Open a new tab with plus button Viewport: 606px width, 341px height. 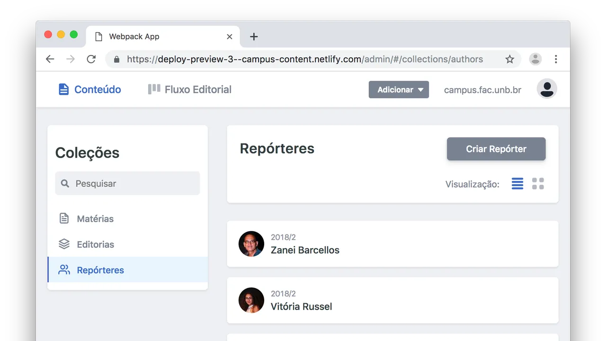tap(254, 36)
